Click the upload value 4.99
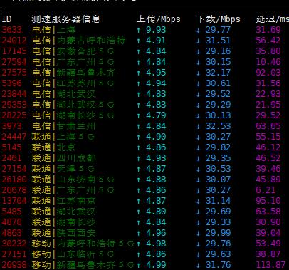This screenshot has height=270, width=289. [x=156, y=265]
